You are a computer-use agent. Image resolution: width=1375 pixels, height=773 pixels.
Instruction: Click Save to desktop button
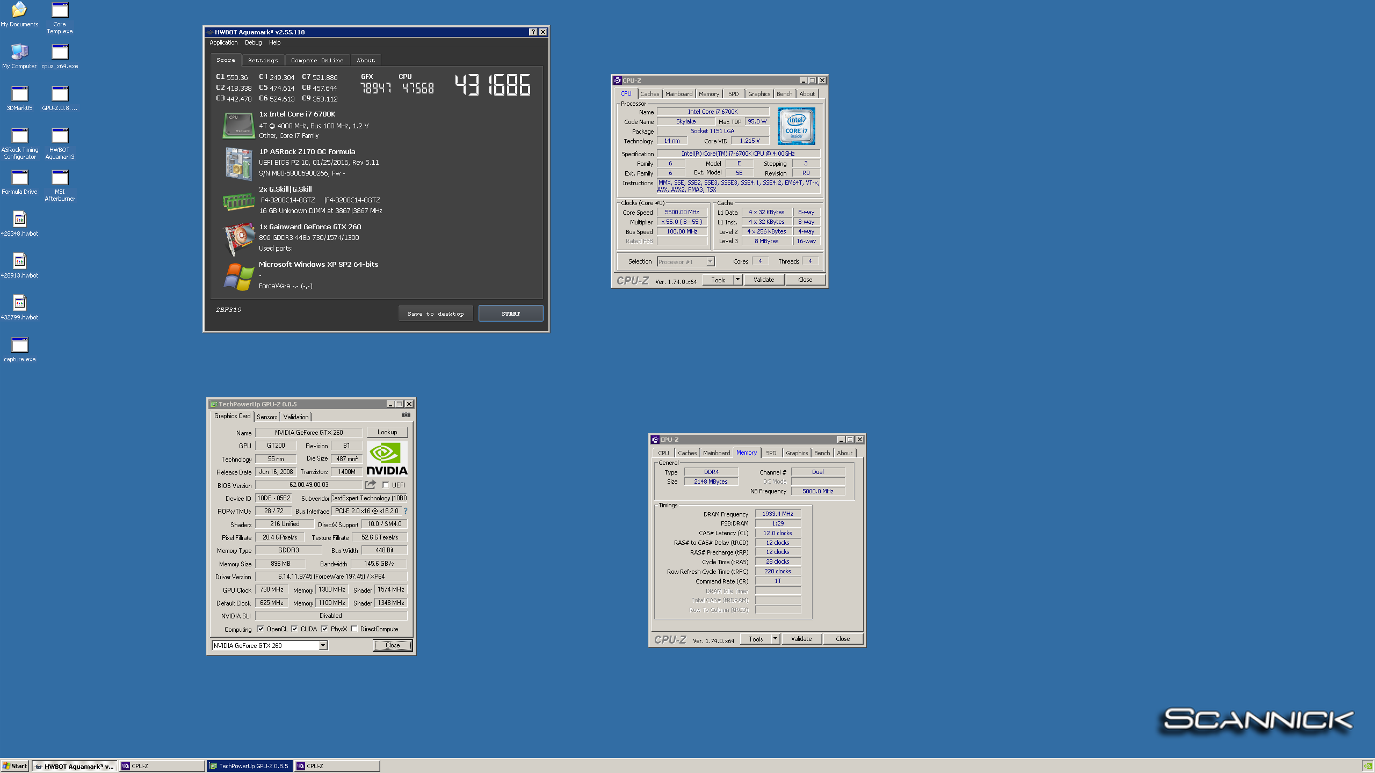(x=436, y=313)
